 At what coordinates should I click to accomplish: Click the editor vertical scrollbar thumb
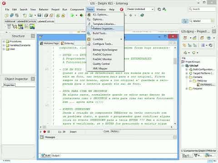(175, 61)
